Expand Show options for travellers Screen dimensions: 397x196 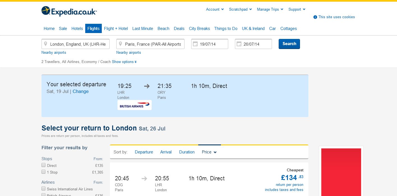click(x=124, y=62)
